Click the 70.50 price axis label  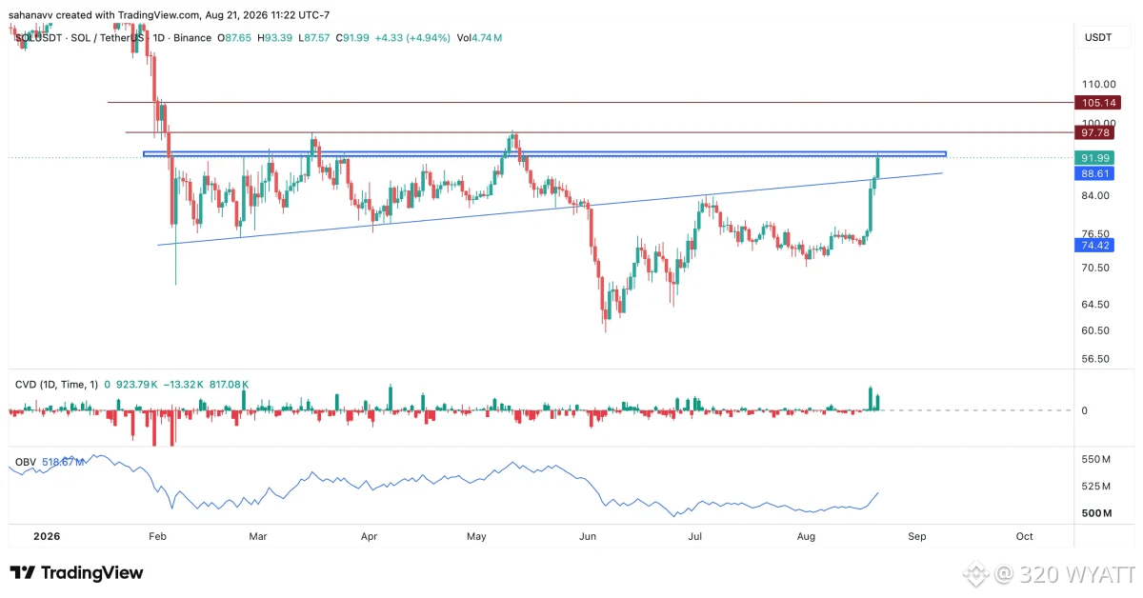pos(1097,268)
